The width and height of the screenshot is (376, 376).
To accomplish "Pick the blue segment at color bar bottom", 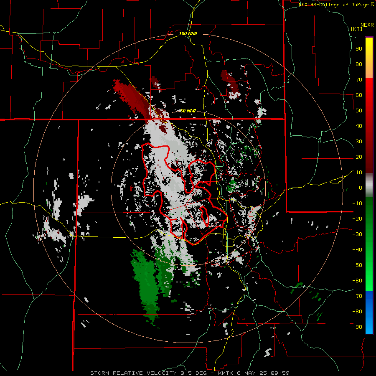I will click(369, 312).
